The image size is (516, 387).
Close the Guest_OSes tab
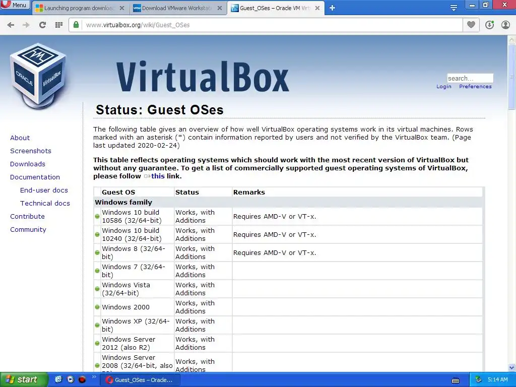click(317, 8)
